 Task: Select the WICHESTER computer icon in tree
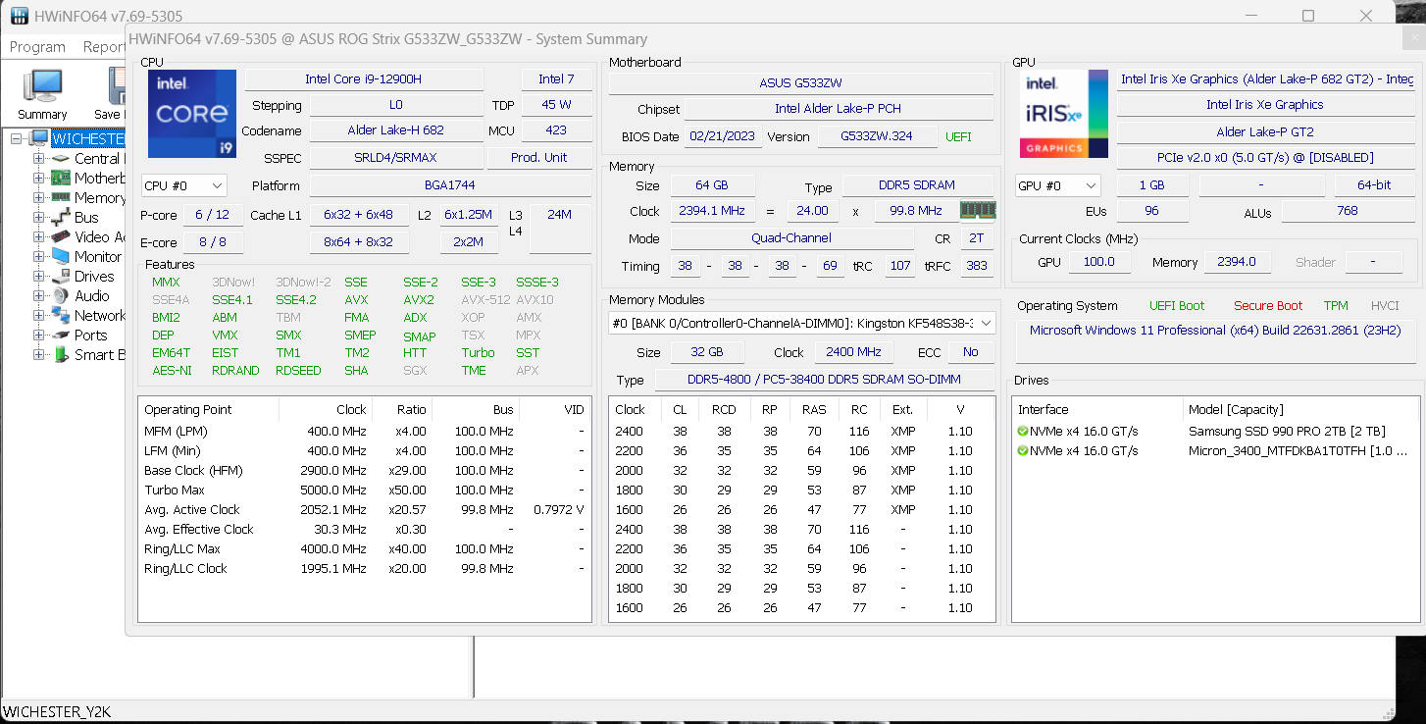coord(39,139)
